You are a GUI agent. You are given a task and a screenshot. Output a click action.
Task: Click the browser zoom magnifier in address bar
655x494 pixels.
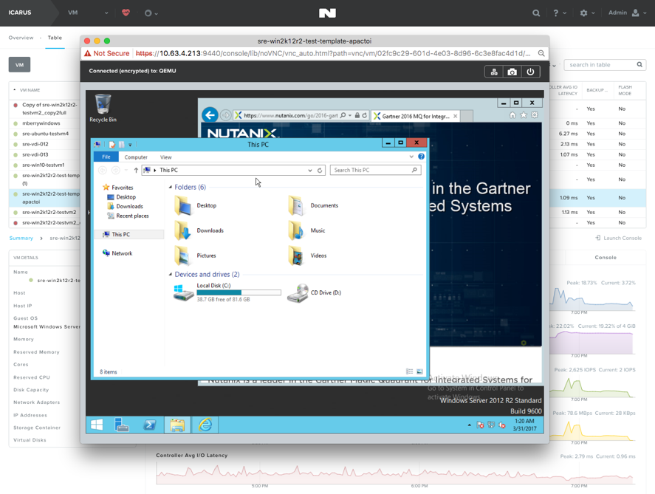click(541, 53)
